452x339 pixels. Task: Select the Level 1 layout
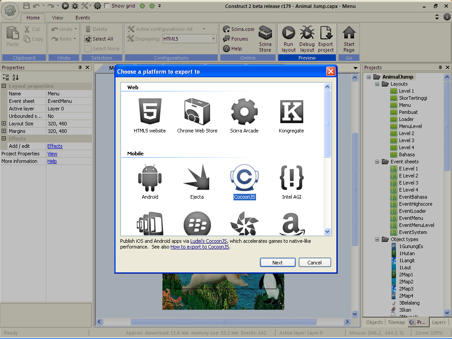coord(403,91)
